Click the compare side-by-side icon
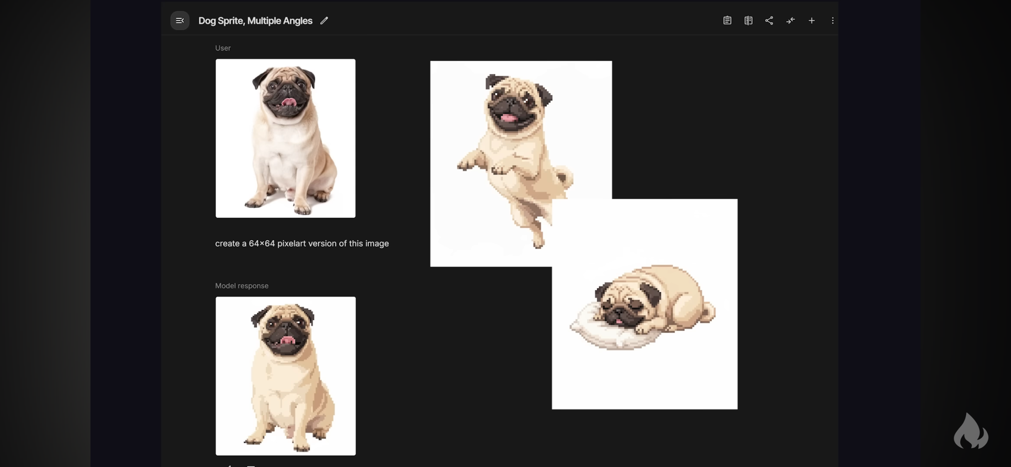The height and width of the screenshot is (467, 1011). [x=748, y=20]
